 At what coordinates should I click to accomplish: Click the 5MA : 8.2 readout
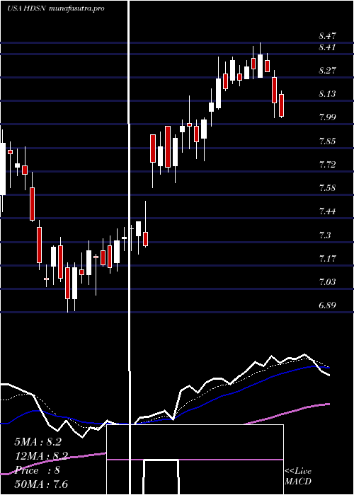click(x=38, y=442)
